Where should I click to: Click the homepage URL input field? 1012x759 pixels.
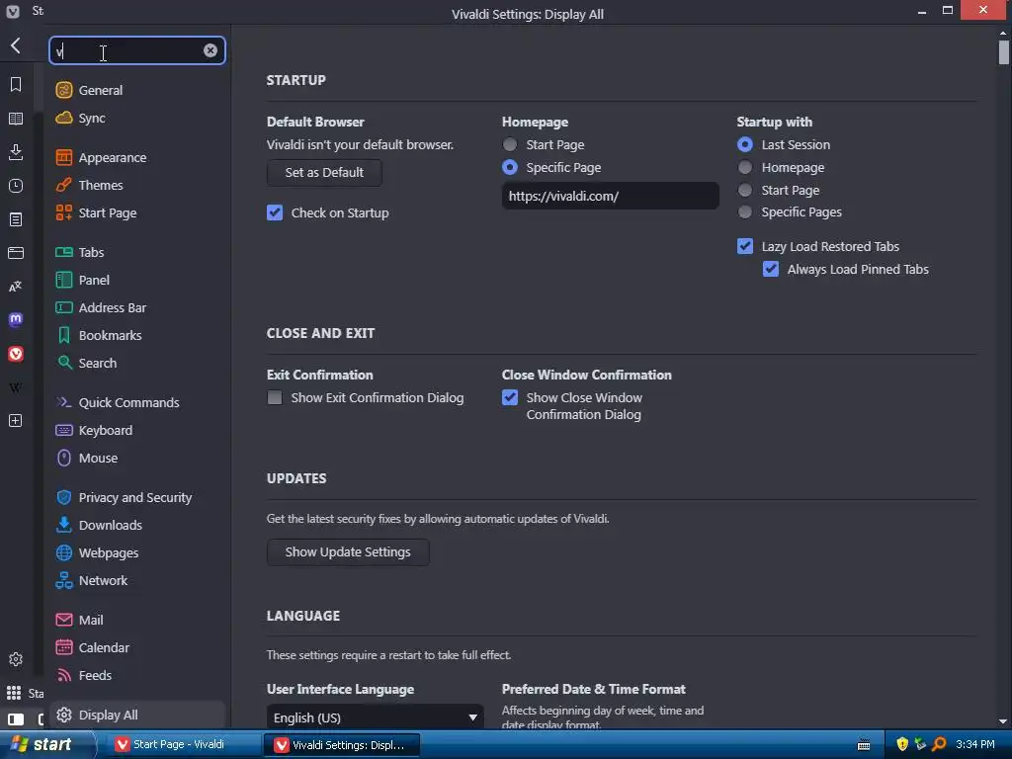pyautogui.click(x=610, y=196)
